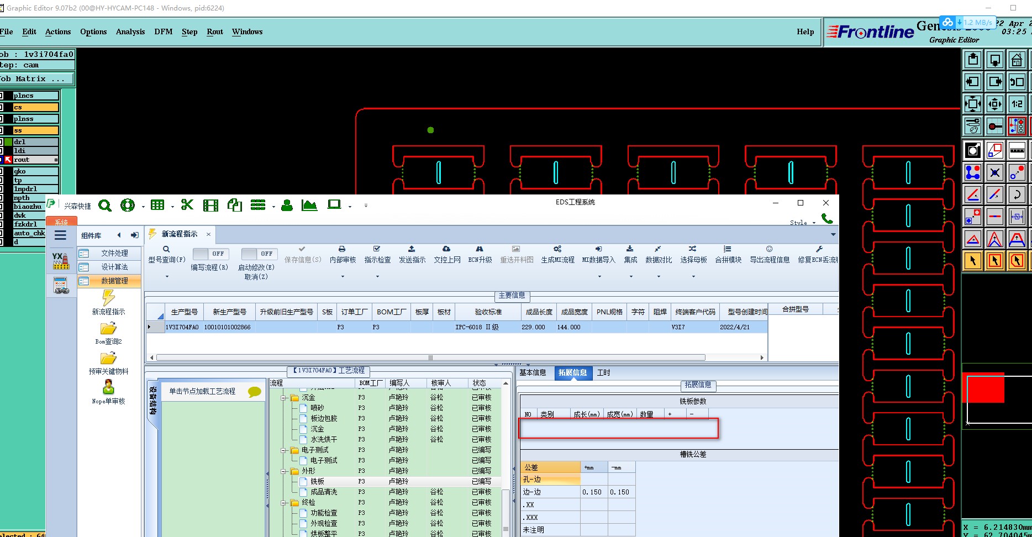Click the yellow speech bubble icon
1032x537 pixels.
(x=255, y=392)
